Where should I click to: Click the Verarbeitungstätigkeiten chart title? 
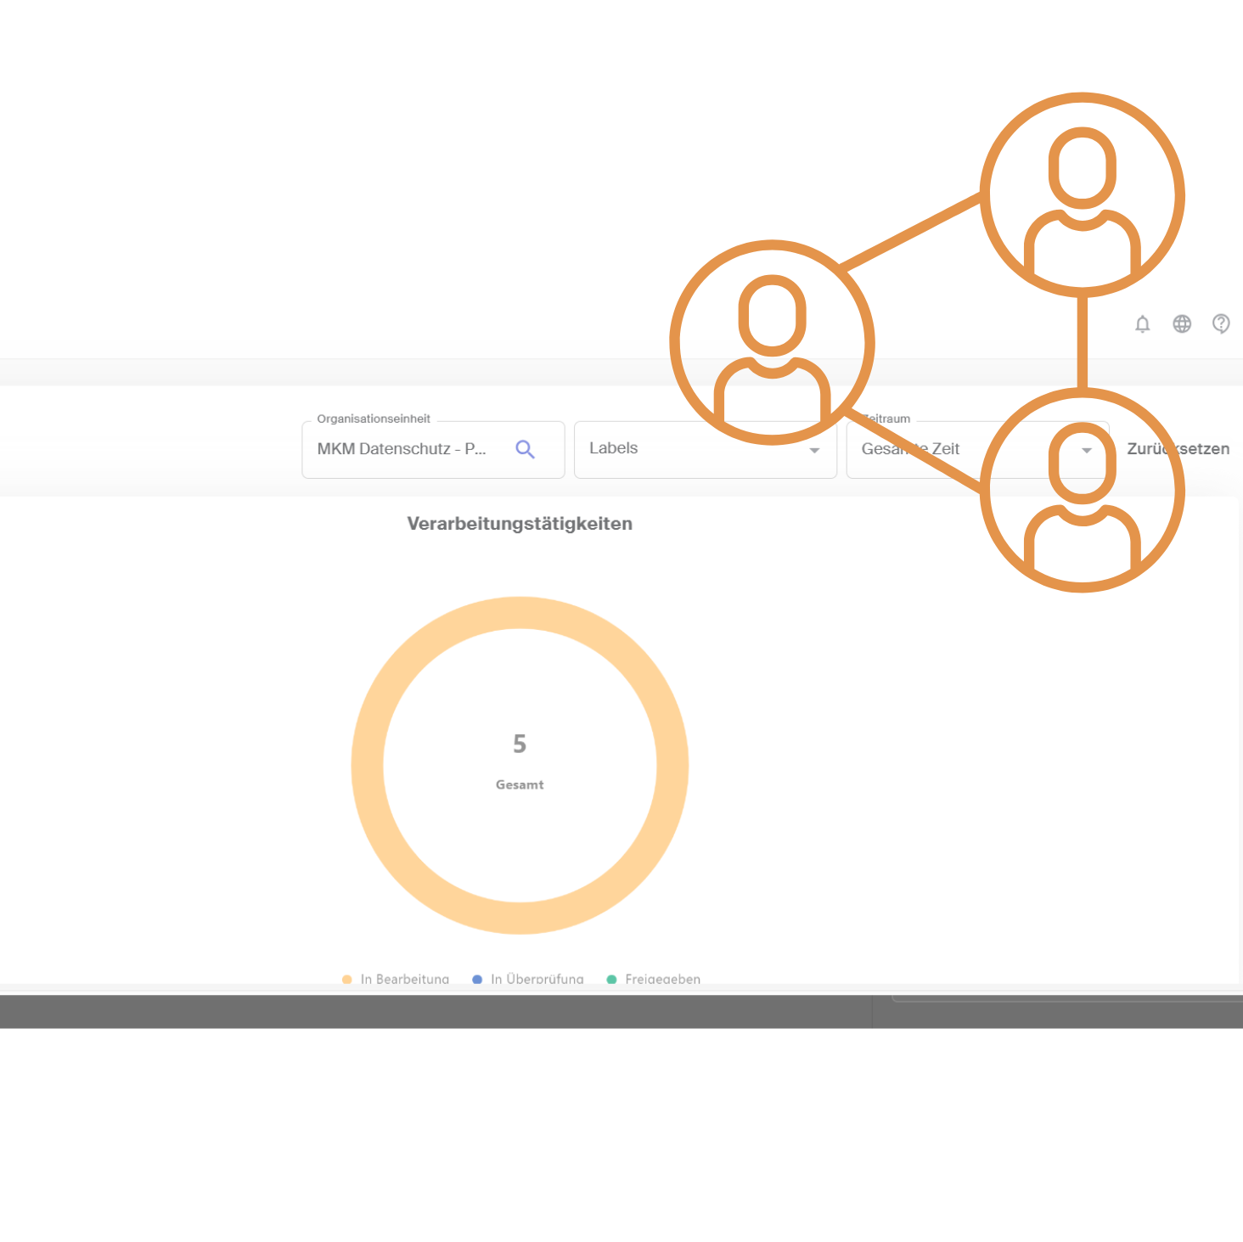pyautogui.click(x=520, y=524)
